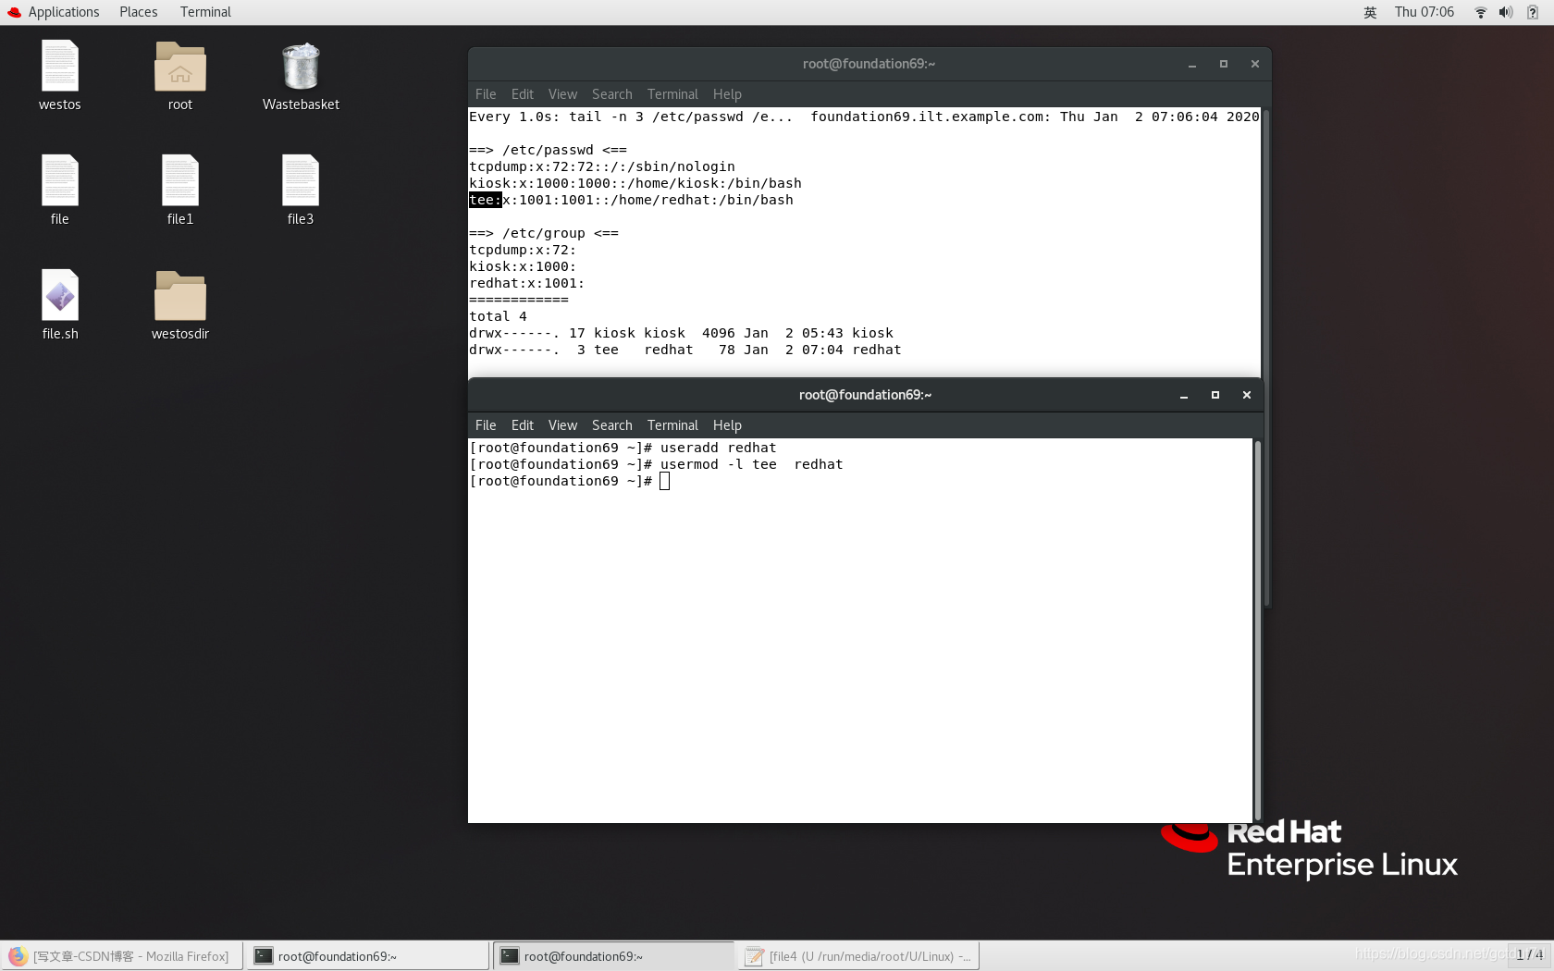Open the westos file on desktop
Viewport: 1554px width, 971px height.
60,76
